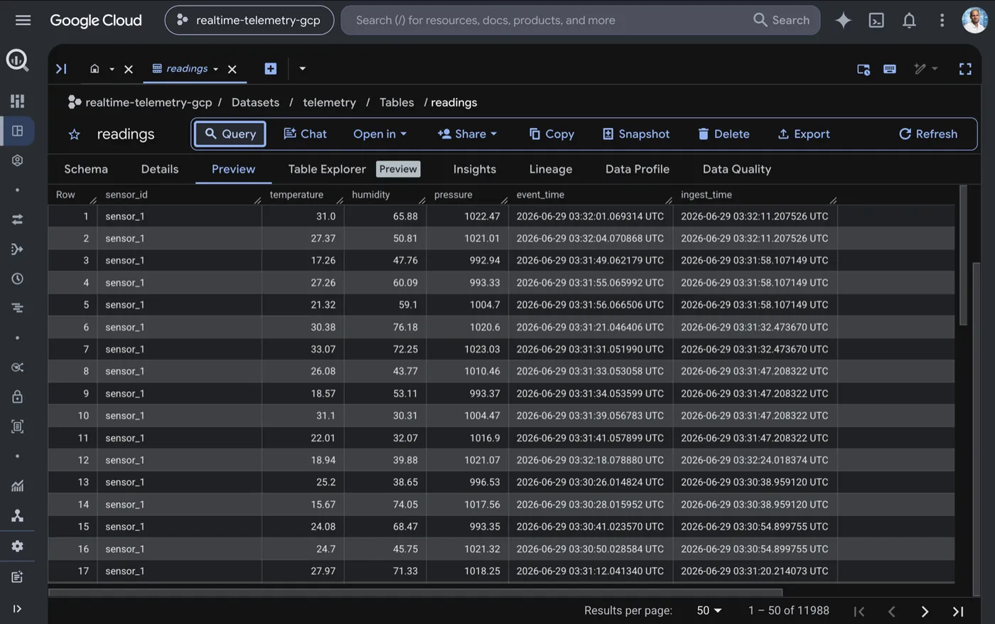The image size is (995, 624).
Task: Open the Capacity management node icon in the sidebar
Action: point(18,515)
